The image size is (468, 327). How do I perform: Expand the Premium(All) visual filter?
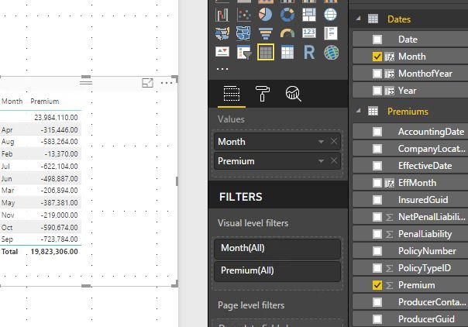277,270
